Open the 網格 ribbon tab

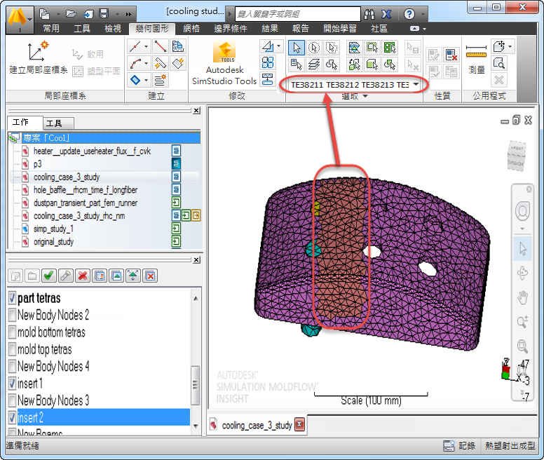[191, 29]
